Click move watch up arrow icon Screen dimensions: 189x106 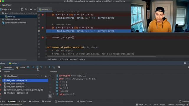click(50, 84)
